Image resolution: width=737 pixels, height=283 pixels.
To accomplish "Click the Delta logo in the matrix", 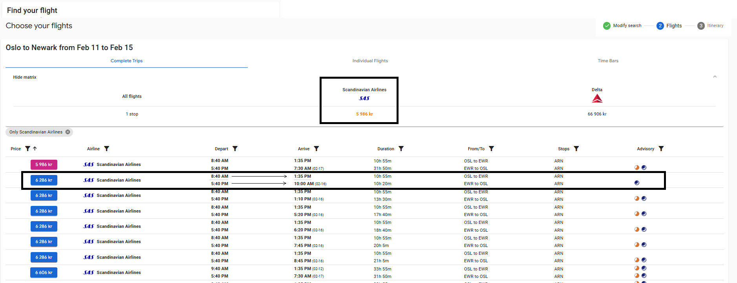I will 597,99.
